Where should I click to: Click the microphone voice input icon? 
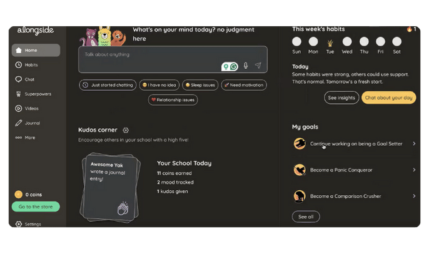click(x=246, y=66)
